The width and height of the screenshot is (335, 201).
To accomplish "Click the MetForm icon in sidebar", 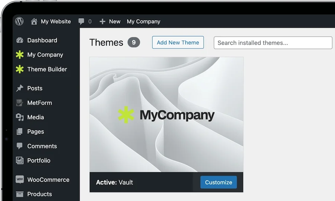I will point(20,103).
